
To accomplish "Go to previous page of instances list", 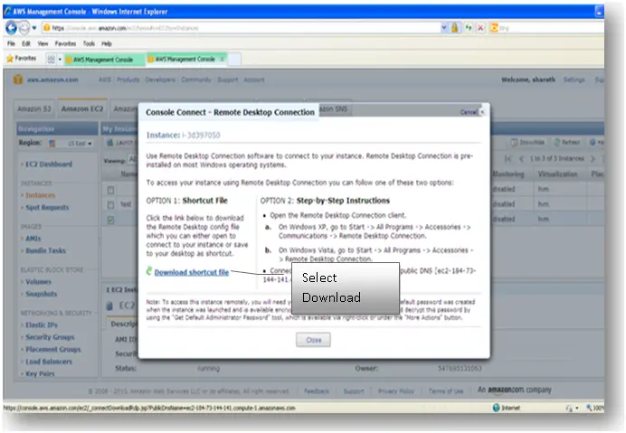I will (x=521, y=159).
